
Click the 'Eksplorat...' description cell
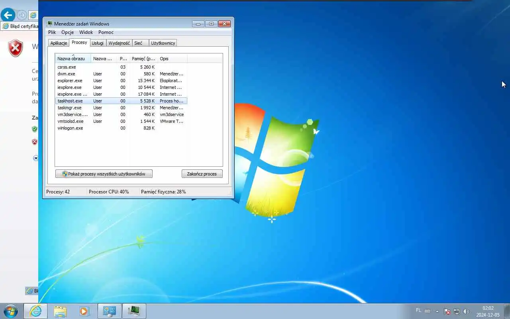tap(171, 81)
